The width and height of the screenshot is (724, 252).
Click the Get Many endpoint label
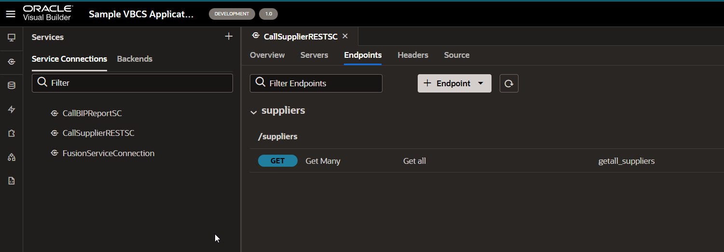coord(323,161)
